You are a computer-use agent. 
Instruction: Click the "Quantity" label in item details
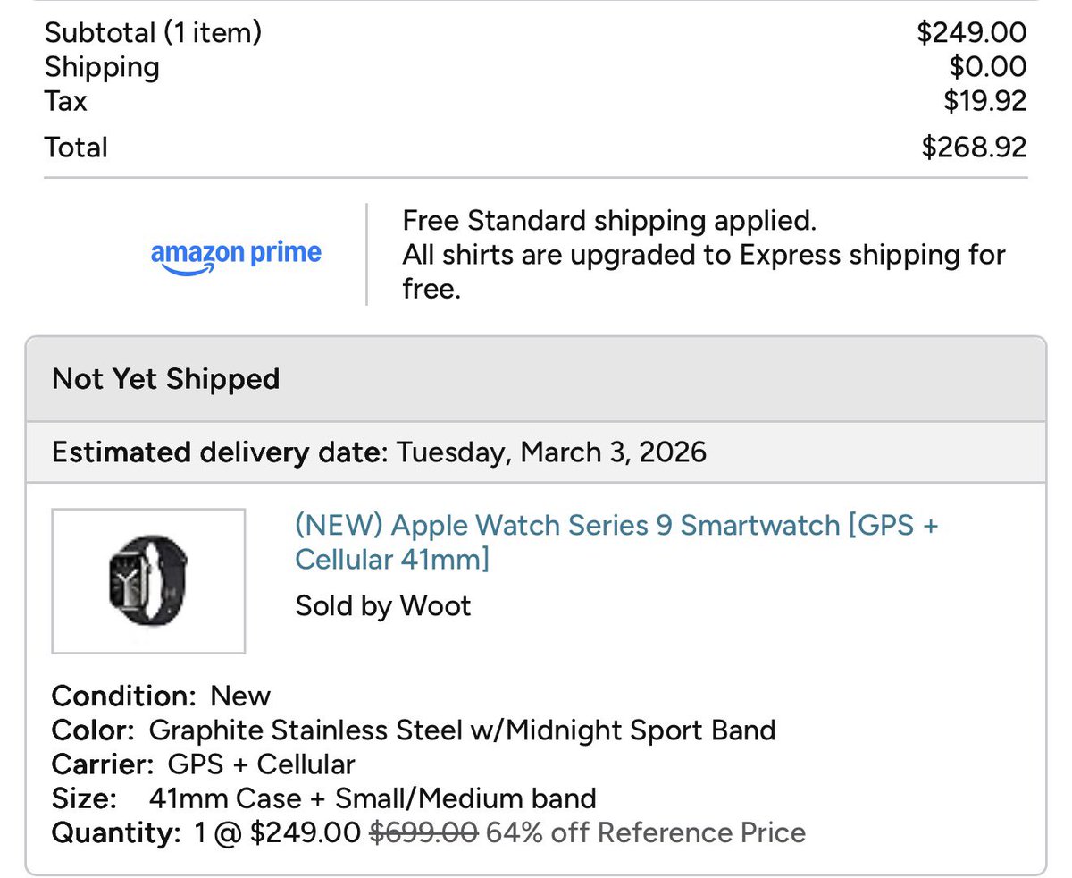(x=116, y=832)
